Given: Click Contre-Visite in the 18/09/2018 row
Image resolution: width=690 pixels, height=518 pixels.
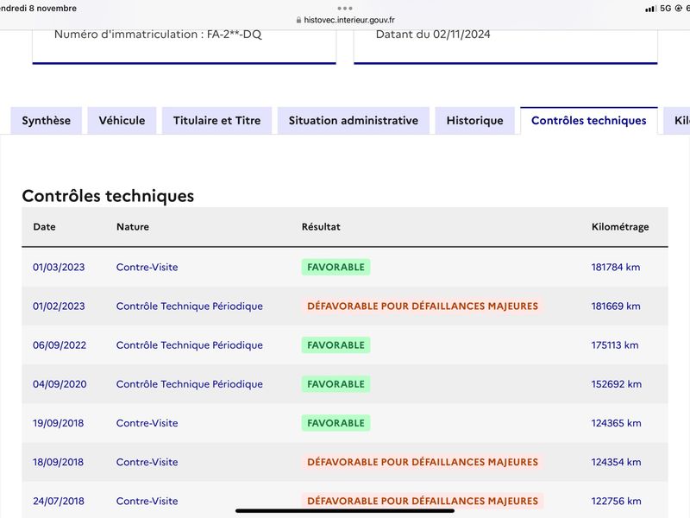Looking at the screenshot, I should pyautogui.click(x=147, y=462).
